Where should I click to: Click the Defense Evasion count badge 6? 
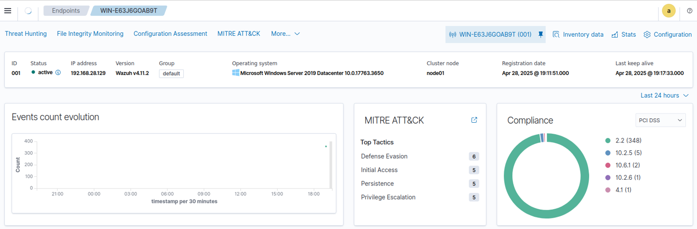(x=474, y=157)
